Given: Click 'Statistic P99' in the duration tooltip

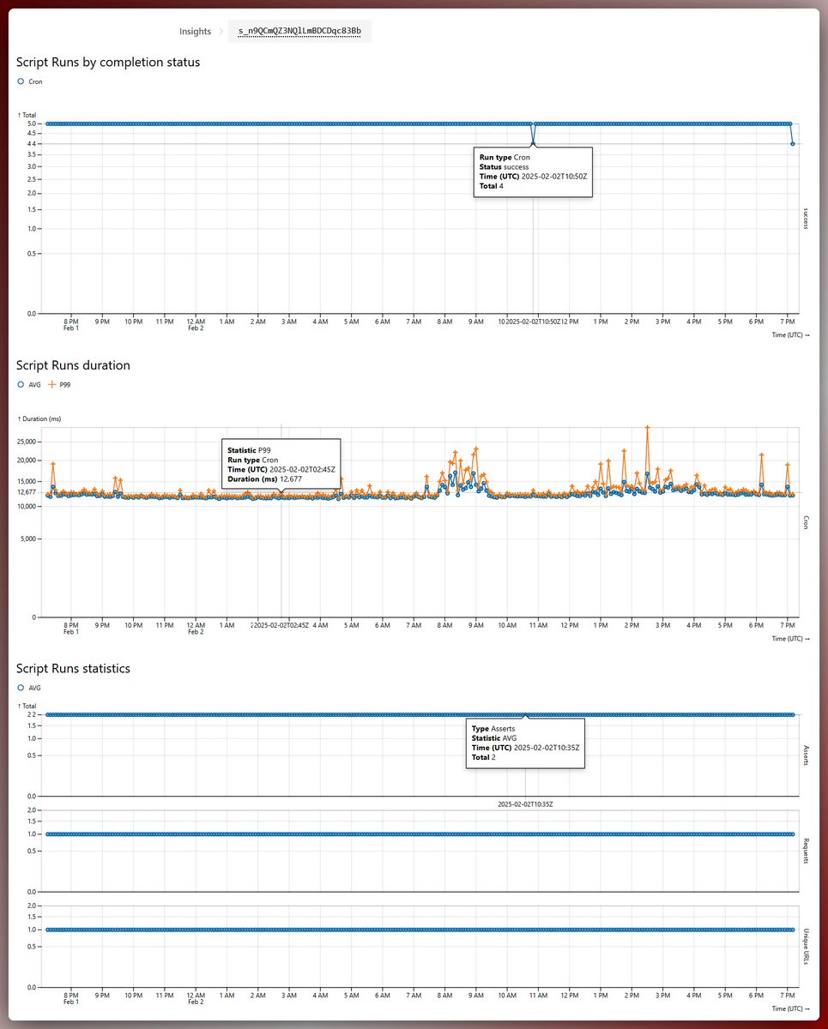Looking at the screenshot, I should (249, 450).
